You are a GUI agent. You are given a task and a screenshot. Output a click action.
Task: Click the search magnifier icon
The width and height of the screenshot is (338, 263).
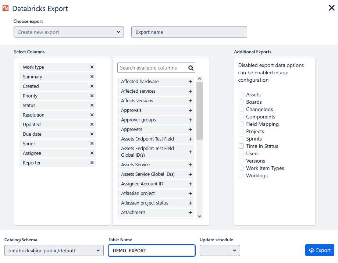click(x=191, y=68)
